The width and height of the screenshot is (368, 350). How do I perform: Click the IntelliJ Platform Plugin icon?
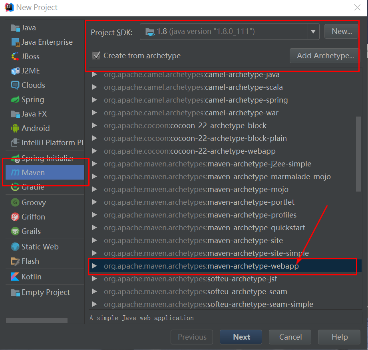(x=16, y=142)
